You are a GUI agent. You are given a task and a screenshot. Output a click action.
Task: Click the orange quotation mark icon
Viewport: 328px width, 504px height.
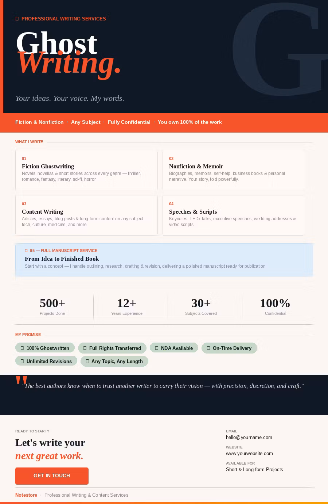(x=21, y=381)
